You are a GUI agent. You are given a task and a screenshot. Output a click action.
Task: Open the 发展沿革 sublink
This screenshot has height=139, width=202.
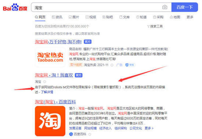[x=75, y=128]
